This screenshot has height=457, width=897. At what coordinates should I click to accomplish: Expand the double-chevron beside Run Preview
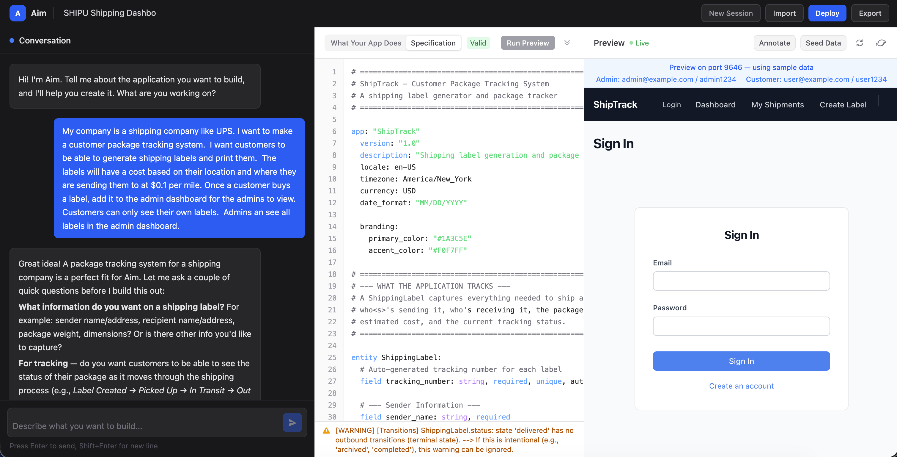click(x=567, y=43)
